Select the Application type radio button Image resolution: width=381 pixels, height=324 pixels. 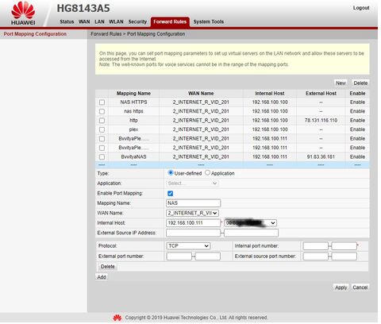207,173
